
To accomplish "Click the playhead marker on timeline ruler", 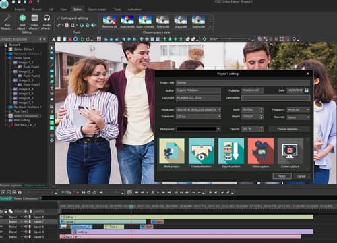I will (131, 206).
